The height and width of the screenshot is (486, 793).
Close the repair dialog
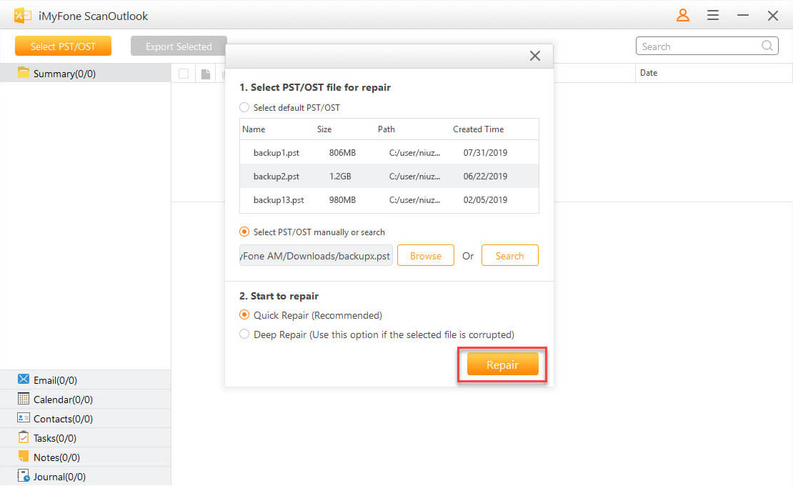pyautogui.click(x=534, y=56)
